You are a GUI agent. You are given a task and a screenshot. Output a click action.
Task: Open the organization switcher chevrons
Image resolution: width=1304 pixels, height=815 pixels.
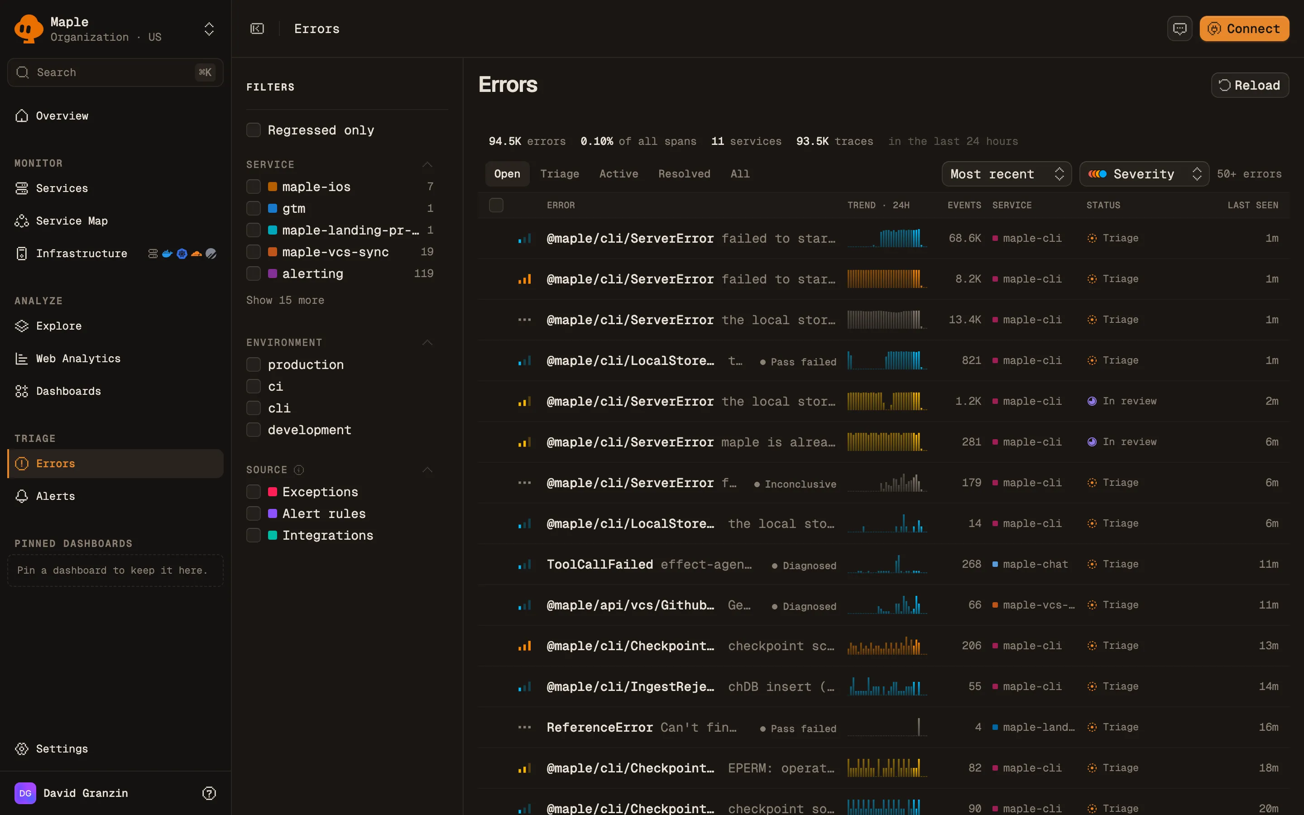point(209,29)
